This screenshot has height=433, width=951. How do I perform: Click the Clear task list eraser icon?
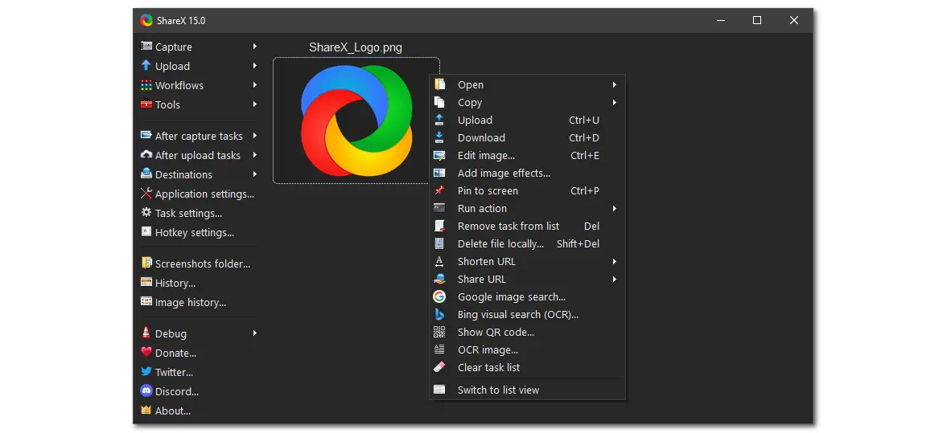point(439,368)
